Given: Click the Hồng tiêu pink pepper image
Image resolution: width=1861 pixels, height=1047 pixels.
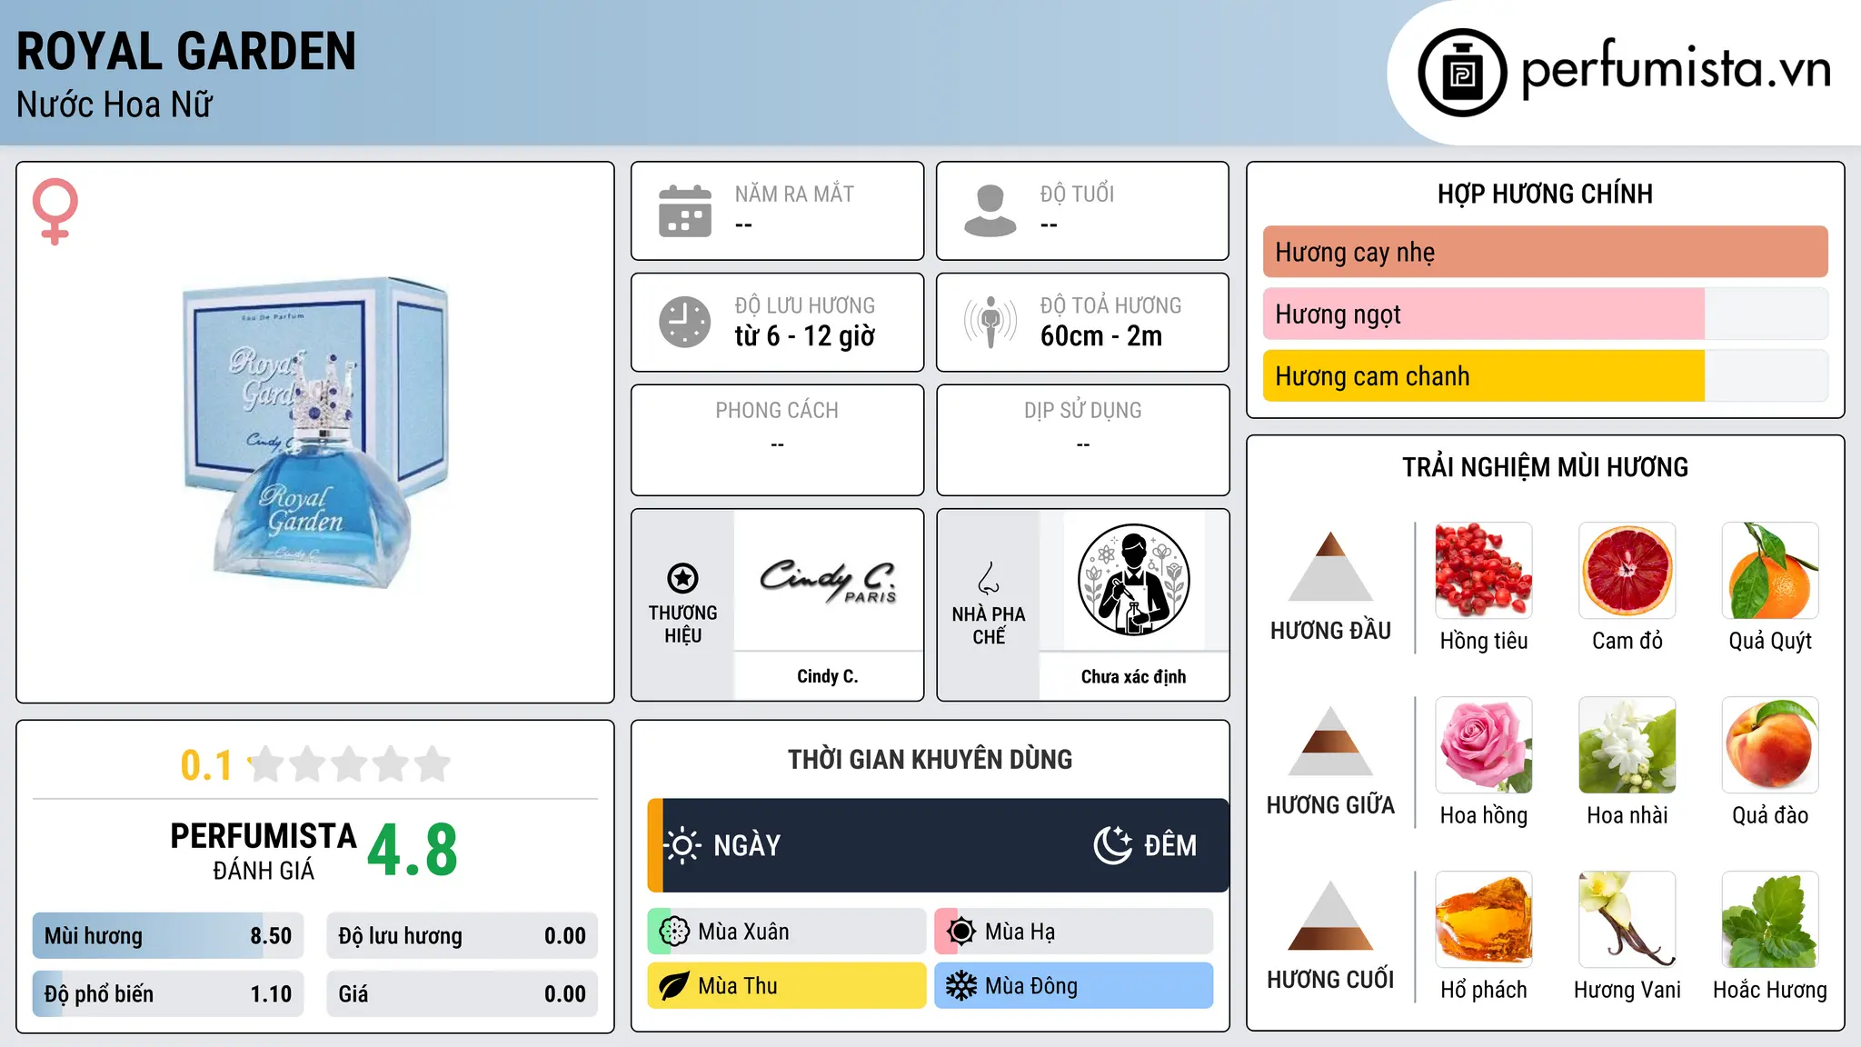Looking at the screenshot, I should pyautogui.click(x=1484, y=571).
